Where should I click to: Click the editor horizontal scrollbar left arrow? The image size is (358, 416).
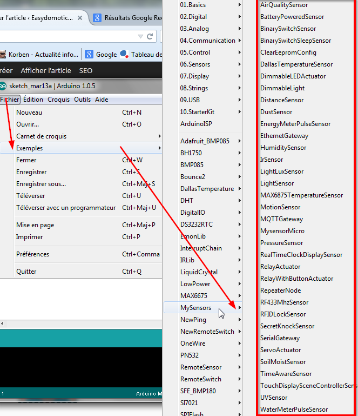[x=2, y=323]
